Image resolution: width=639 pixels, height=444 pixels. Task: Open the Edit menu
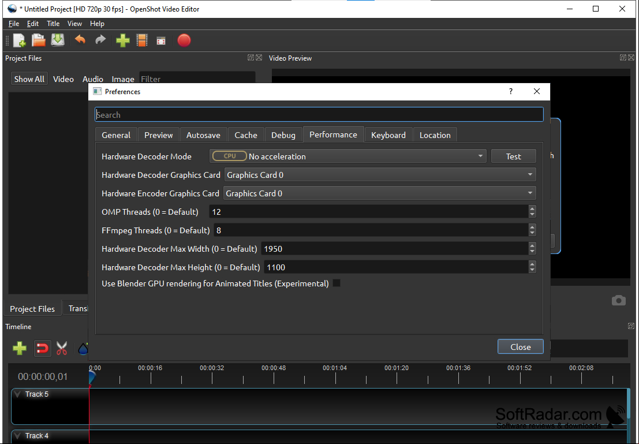(x=33, y=24)
